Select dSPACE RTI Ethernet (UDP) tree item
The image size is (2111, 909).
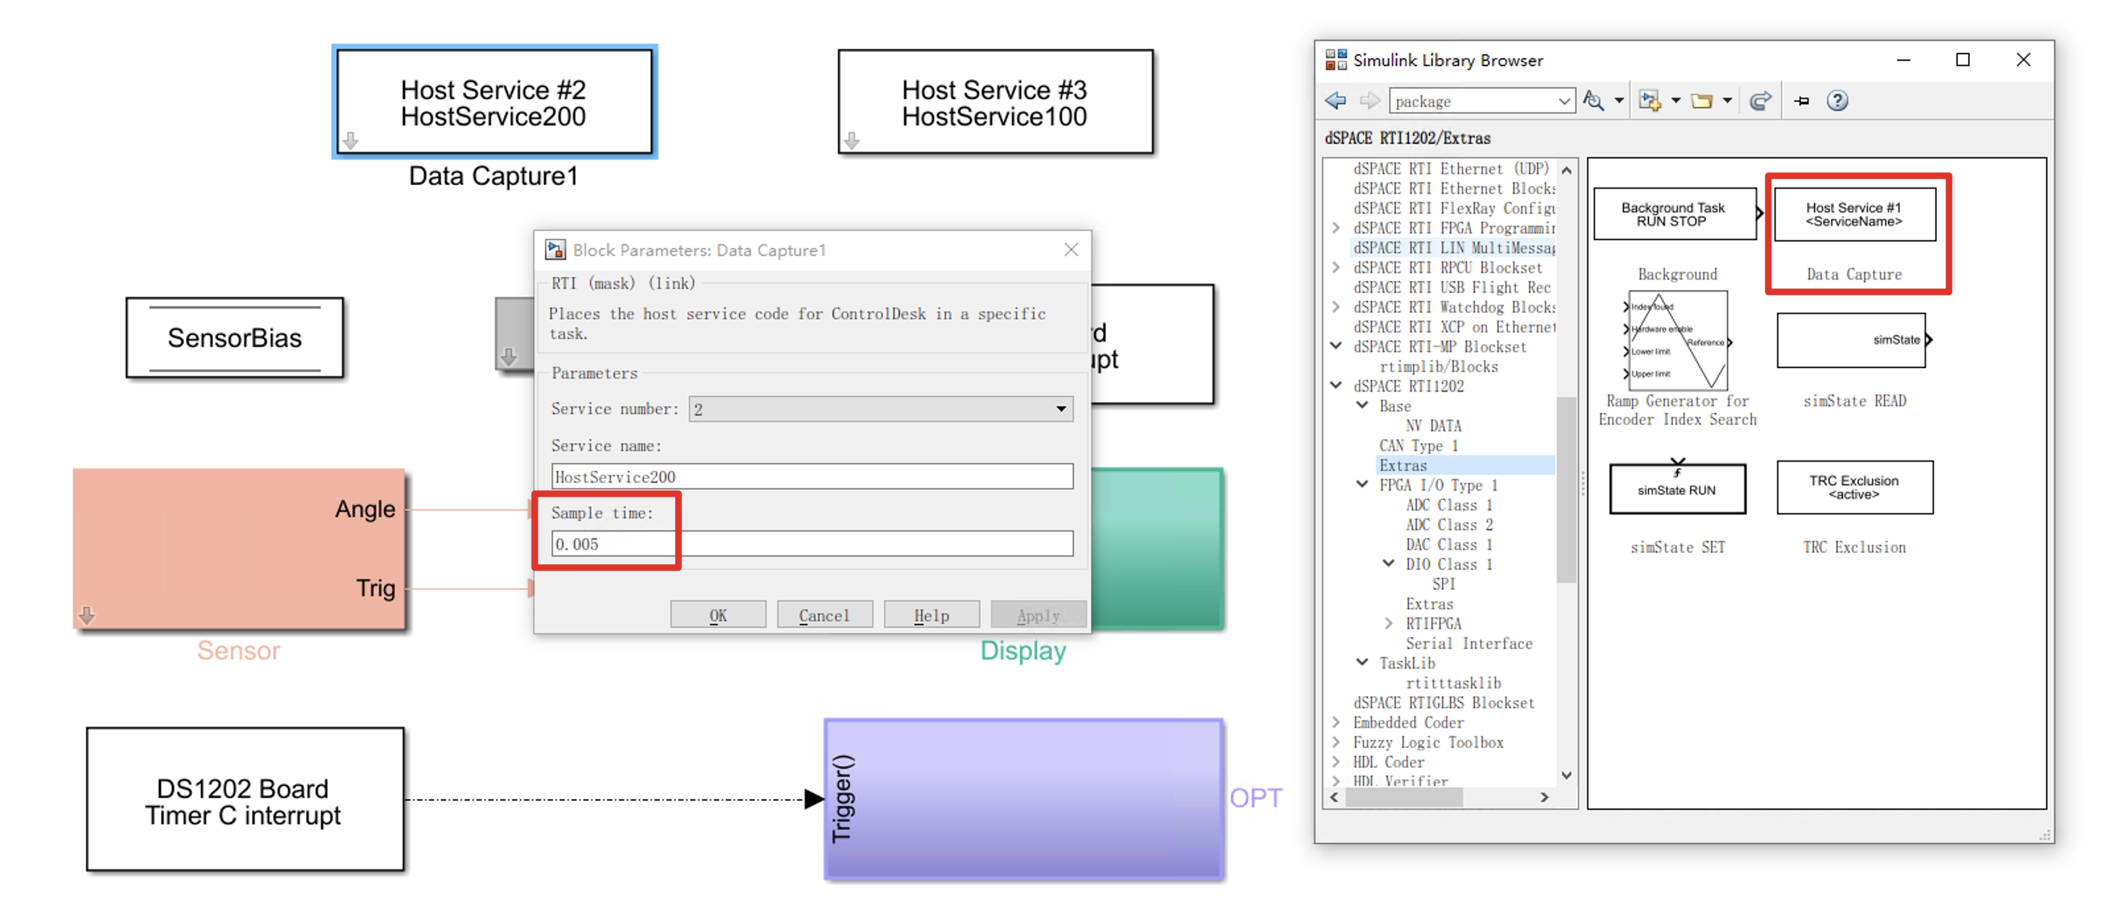(x=1451, y=169)
